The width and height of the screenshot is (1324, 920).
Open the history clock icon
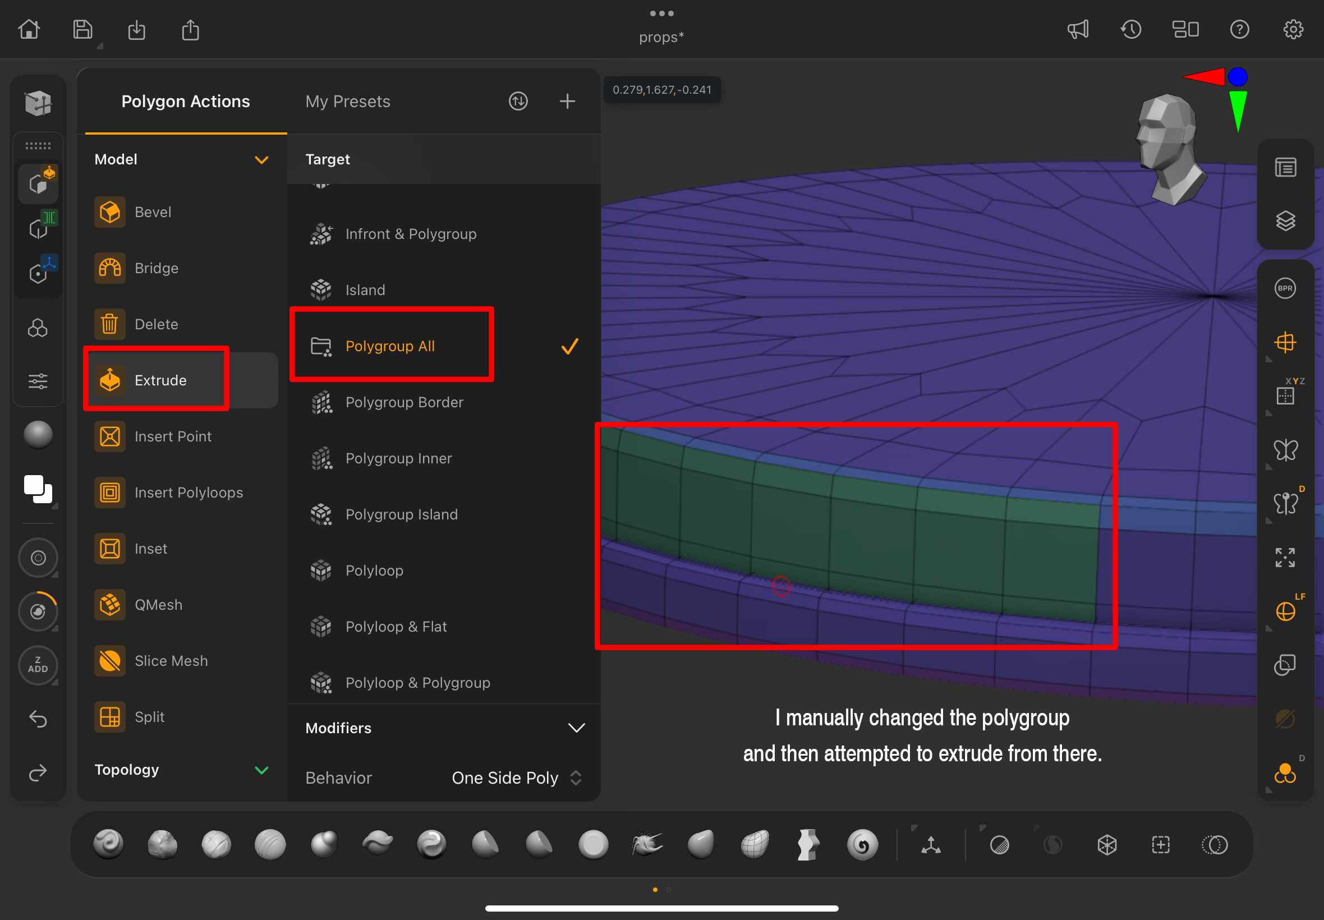click(x=1131, y=29)
